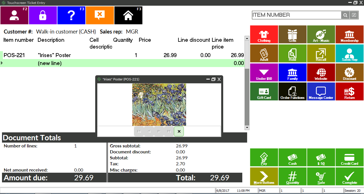This screenshot has width=364, height=194.
Task: Open the Under $50 dropdown tile
Action: (264, 72)
